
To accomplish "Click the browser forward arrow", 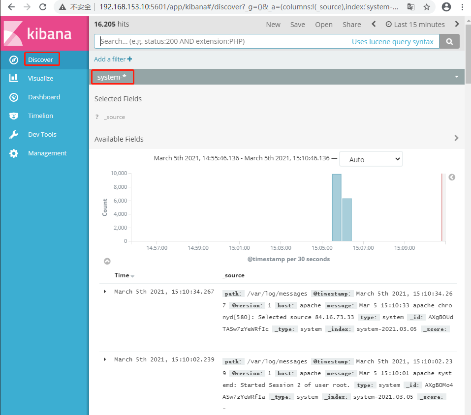I will click(27, 7).
